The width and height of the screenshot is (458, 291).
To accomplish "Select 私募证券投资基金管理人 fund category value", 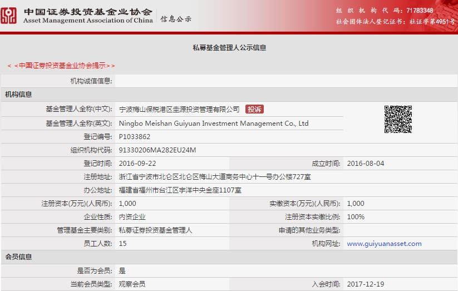I will tap(155, 230).
